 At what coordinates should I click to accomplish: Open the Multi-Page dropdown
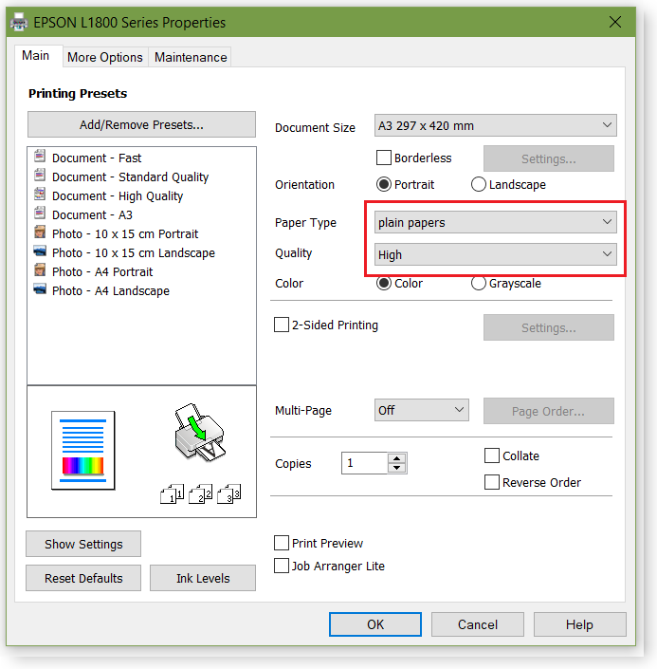(422, 410)
